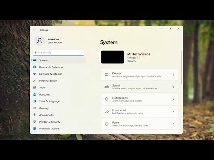
Task: Click the Display monitor icon
Action: point(107,75)
